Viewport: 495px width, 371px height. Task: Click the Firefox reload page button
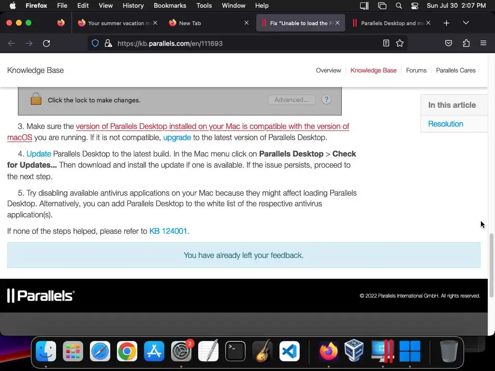point(46,43)
